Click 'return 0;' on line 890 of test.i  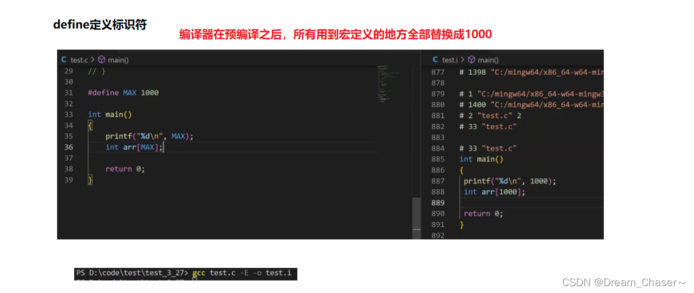(483, 213)
